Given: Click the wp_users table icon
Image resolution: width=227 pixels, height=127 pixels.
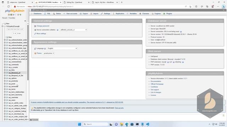Looking at the screenshot, I should (7, 100).
